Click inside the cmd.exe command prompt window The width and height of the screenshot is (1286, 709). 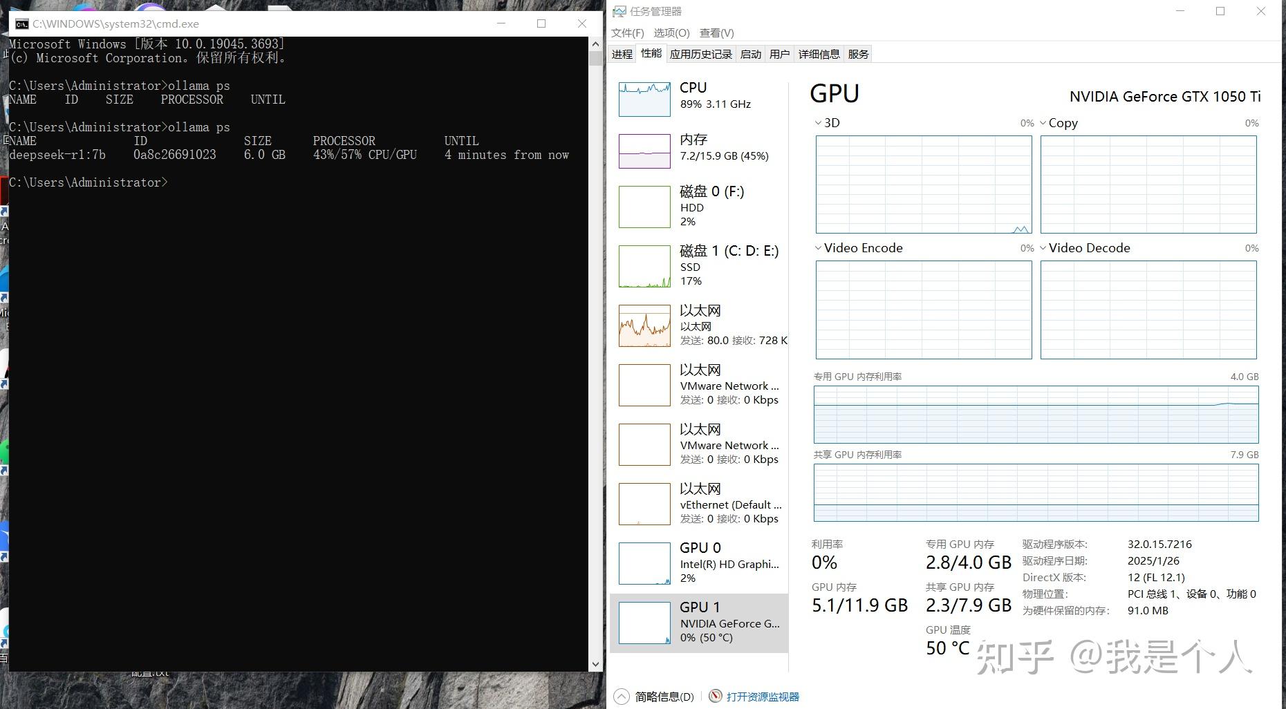point(297,346)
